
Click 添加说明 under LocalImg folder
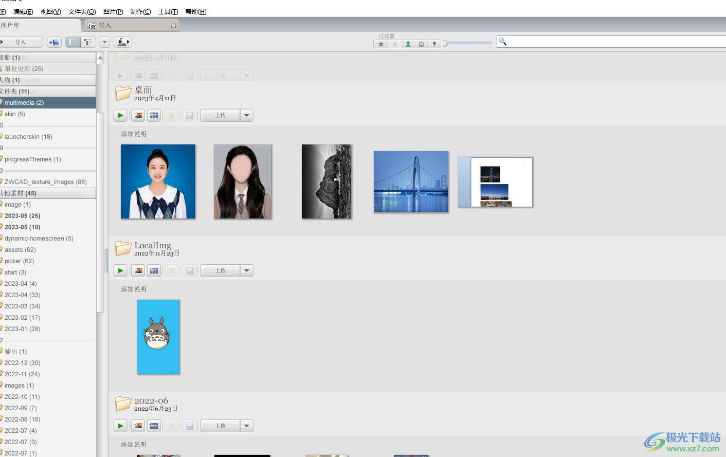[134, 289]
